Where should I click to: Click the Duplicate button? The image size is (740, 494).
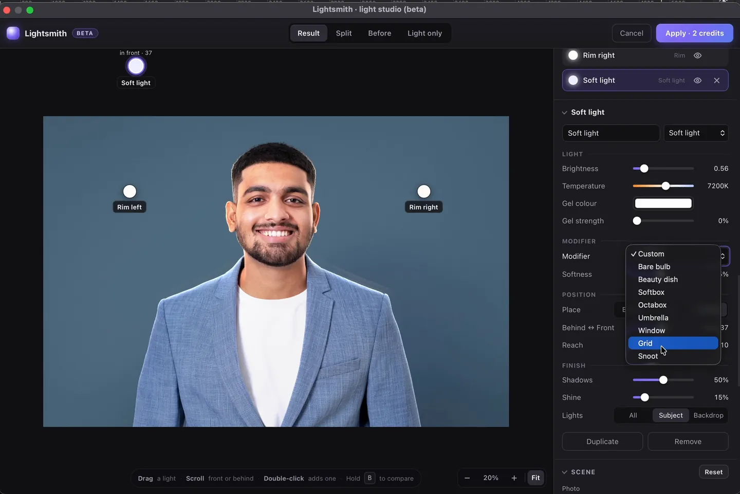click(602, 442)
